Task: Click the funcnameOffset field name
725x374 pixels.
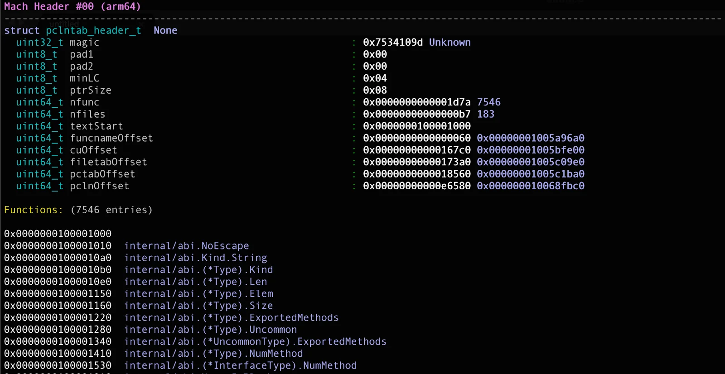Action: click(x=111, y=138)
